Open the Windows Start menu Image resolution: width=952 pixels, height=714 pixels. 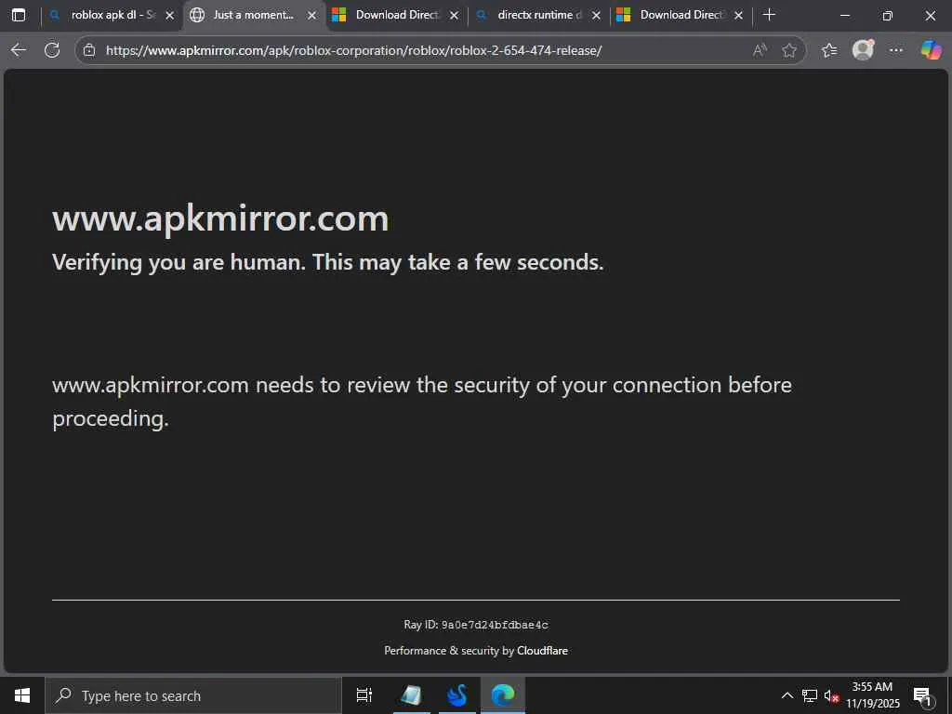[22, 695]
